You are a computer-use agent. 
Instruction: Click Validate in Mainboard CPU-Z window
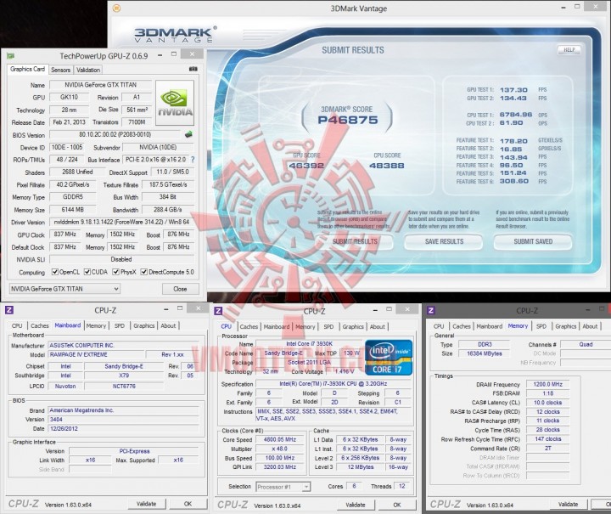(x=147, y=504)
